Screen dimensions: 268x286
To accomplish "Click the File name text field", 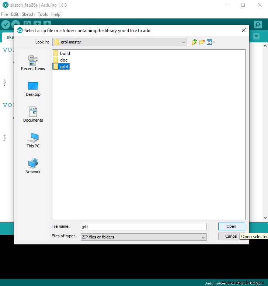I will click(143, 227).
